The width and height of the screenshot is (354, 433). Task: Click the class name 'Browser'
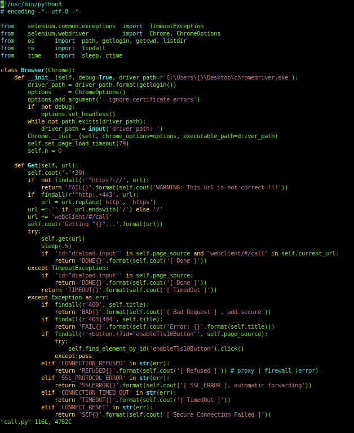point(33,70)
